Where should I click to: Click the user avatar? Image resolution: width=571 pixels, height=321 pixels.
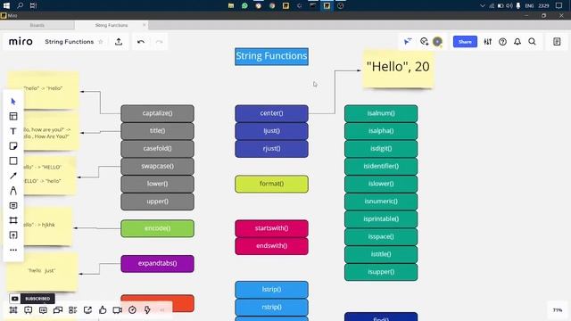(x=437, y=42)
